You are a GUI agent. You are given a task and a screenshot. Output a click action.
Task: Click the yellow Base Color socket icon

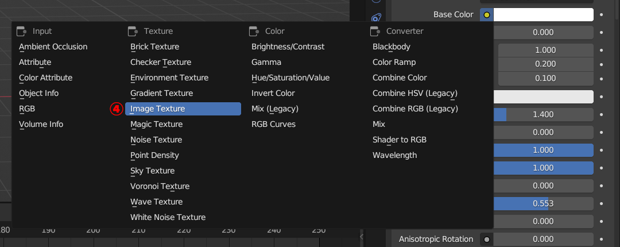click(487, 14)
